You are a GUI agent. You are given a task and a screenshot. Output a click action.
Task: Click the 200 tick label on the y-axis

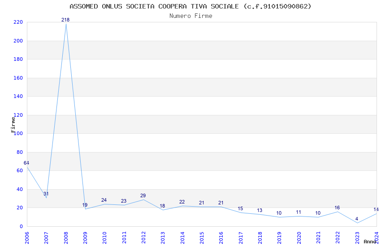[18, 41]
